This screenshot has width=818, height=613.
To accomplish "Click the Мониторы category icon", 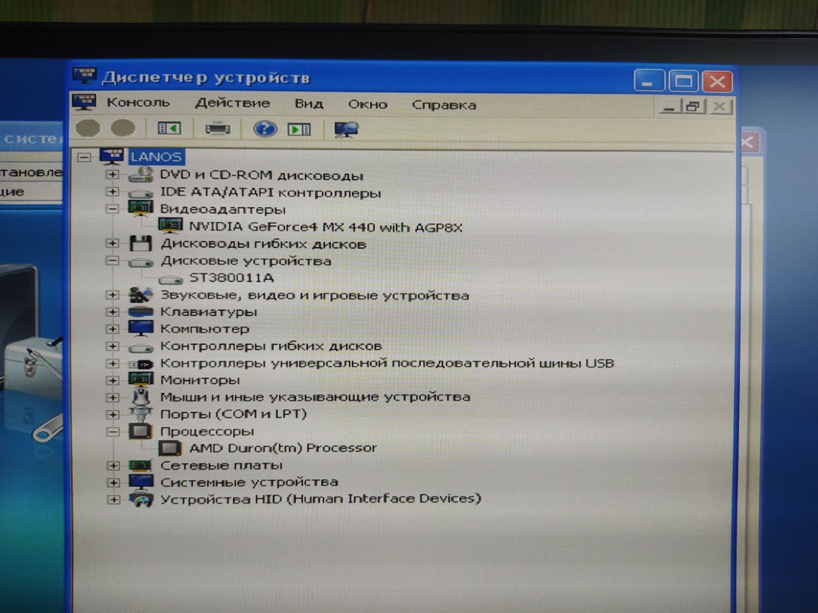I will [x=141, y=380].
